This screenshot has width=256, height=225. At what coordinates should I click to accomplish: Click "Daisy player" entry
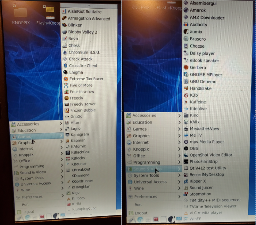[x=202, y=53]
